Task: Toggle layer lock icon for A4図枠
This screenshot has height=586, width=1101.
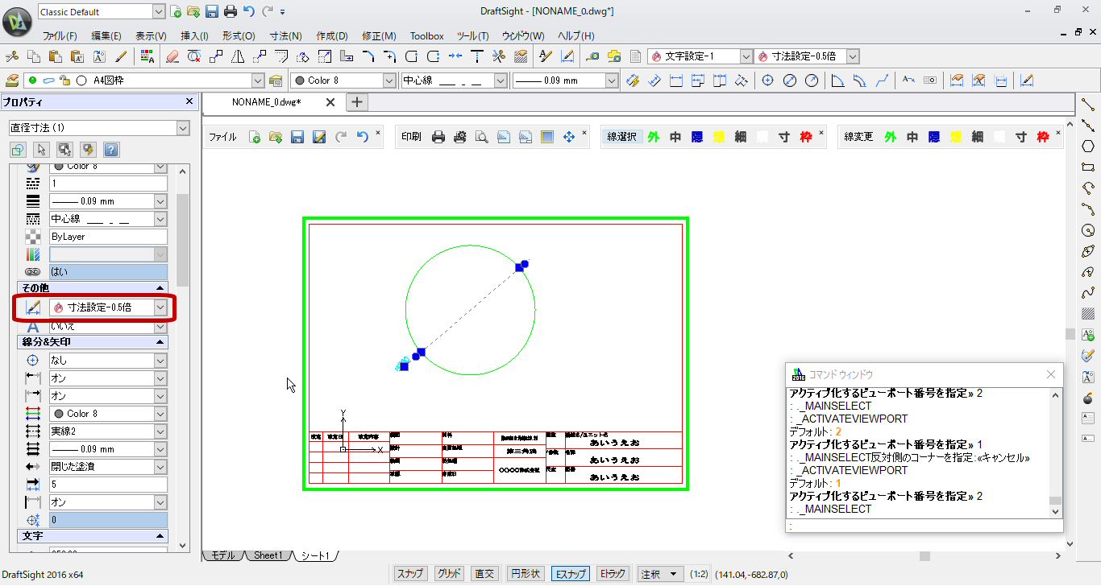Action: pos(64,80)
